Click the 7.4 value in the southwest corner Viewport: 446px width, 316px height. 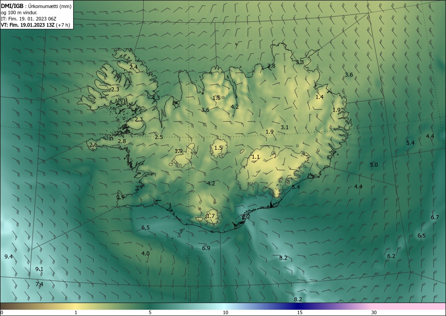click(39, 284)
